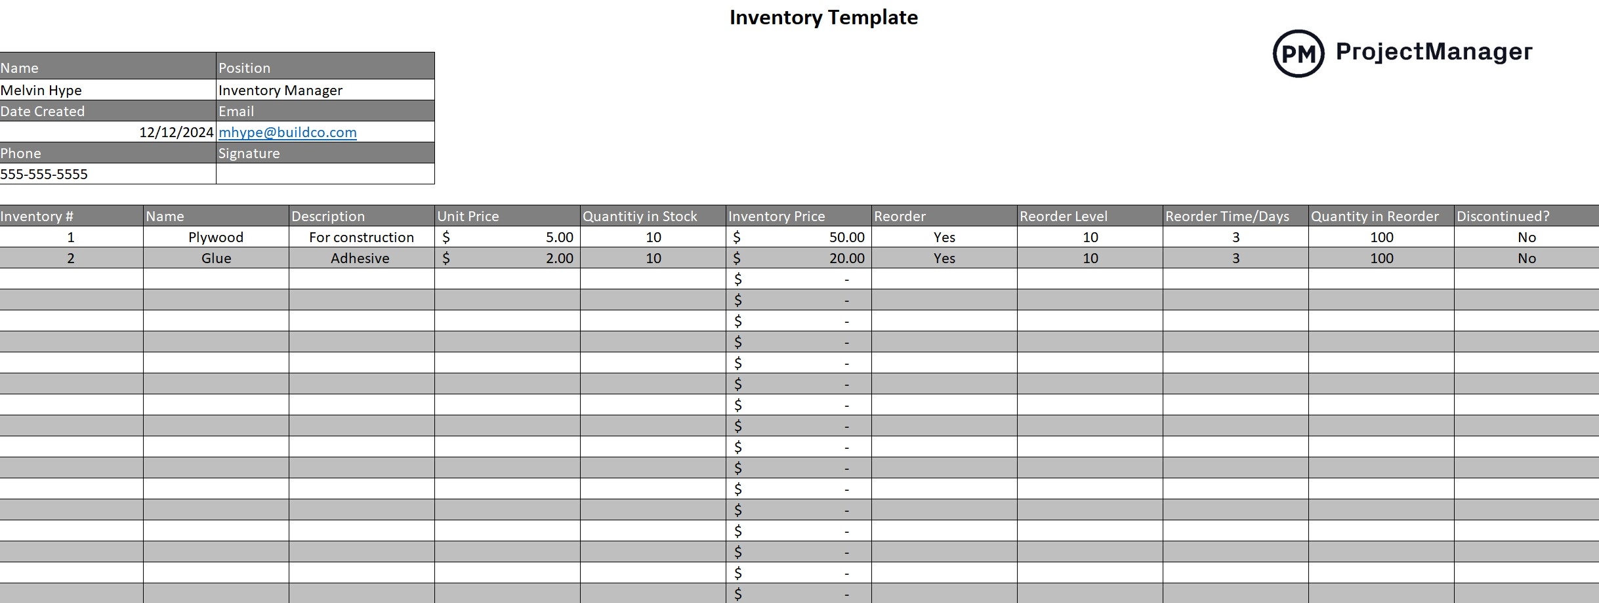The image size is (1599, 603).
Task: Select the Inventory Template title
Action: pyautogui.click(x=823, y=18)
